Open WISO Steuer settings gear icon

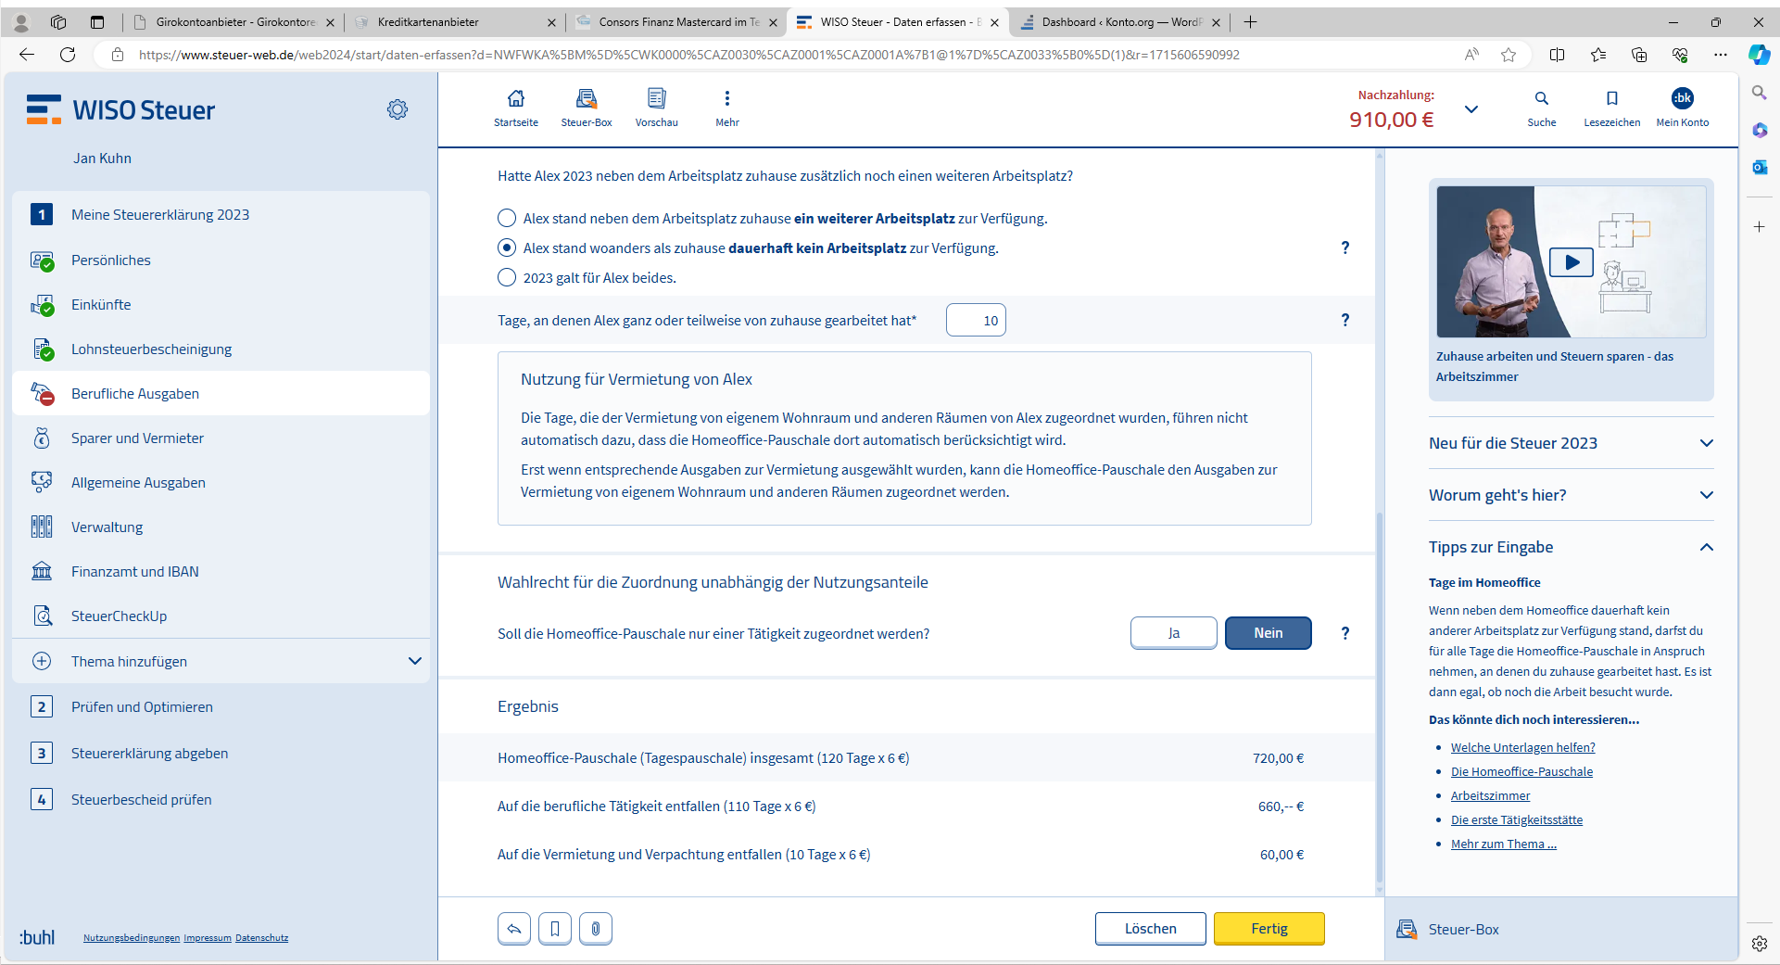(398, 109)
